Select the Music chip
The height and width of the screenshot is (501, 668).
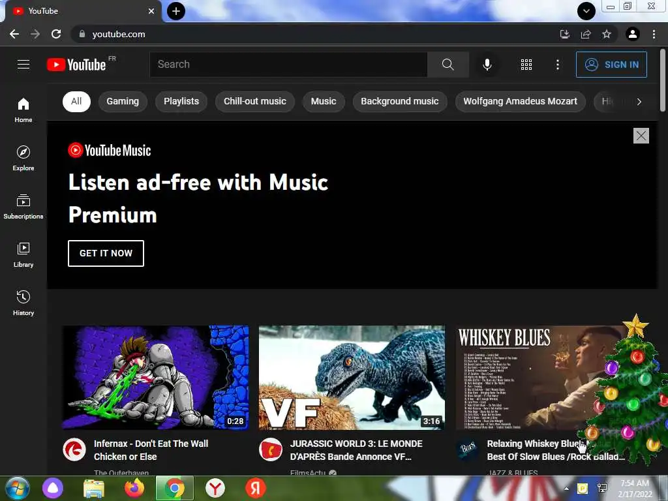(324, 101)
